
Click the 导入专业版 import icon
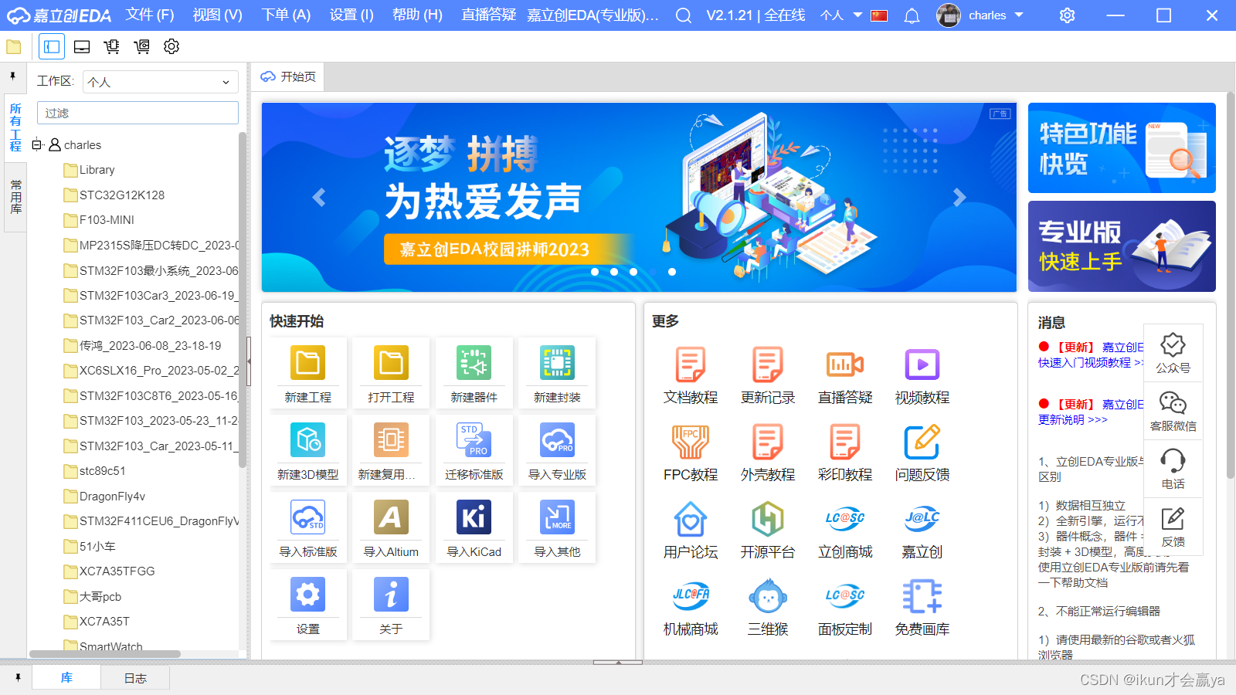click(x=557, y=440)
